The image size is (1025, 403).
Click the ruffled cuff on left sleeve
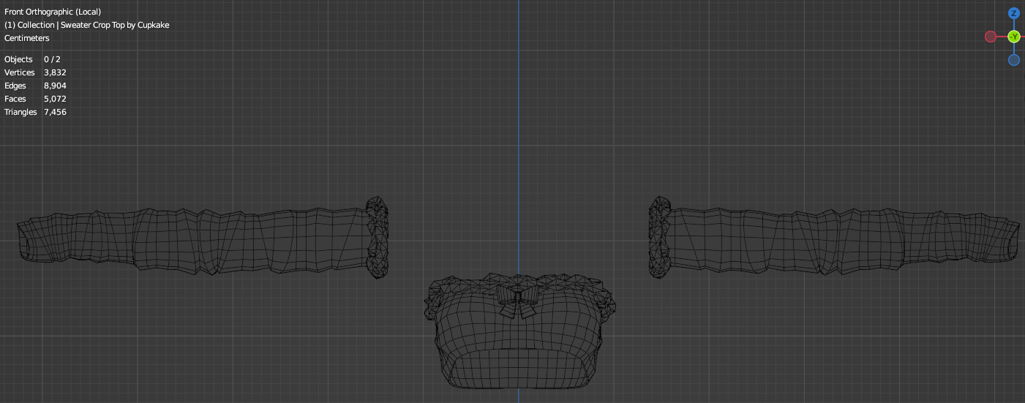378,237
